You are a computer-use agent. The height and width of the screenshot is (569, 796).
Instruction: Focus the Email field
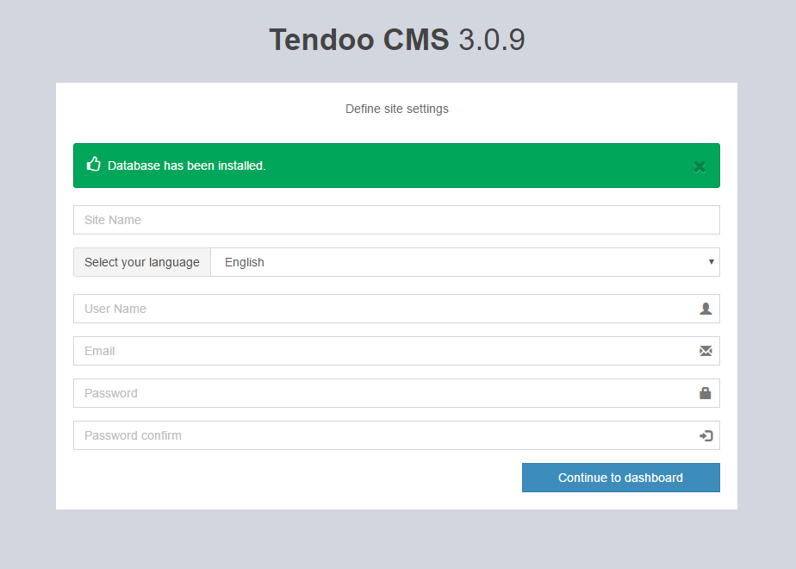pyautogui.click(x=396, y=351)
